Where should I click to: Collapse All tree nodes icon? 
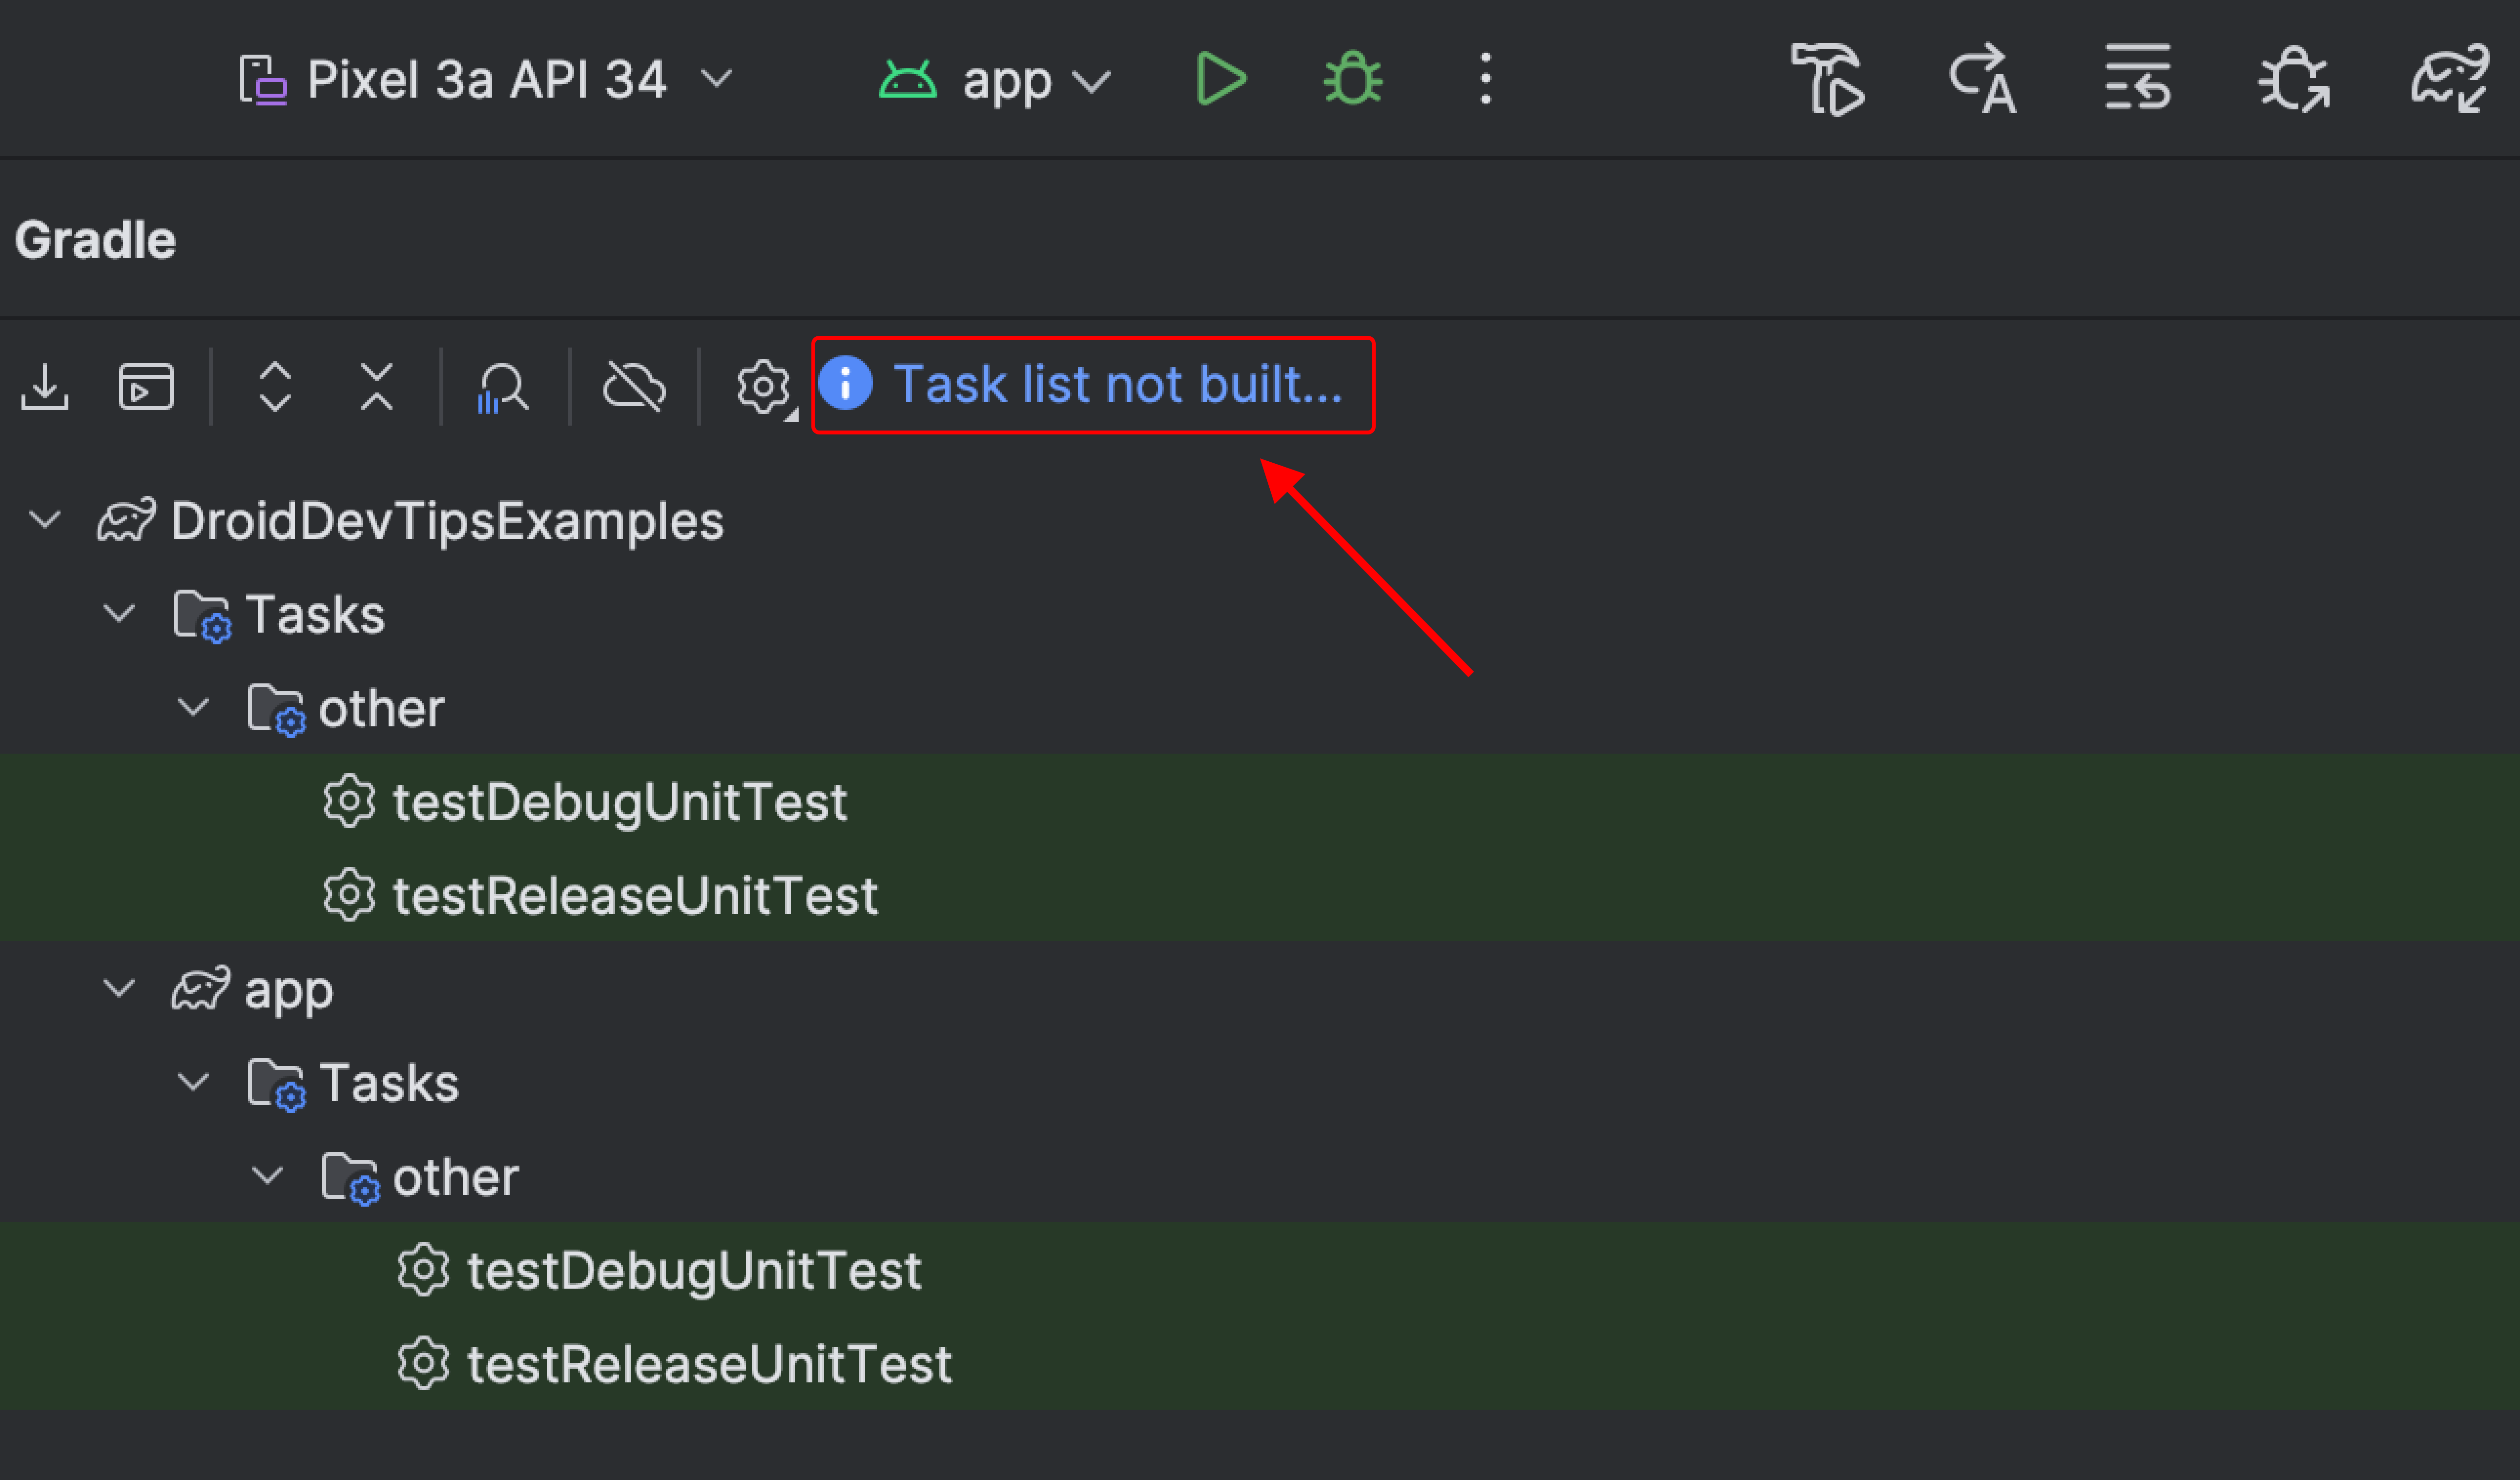[377, 387]
